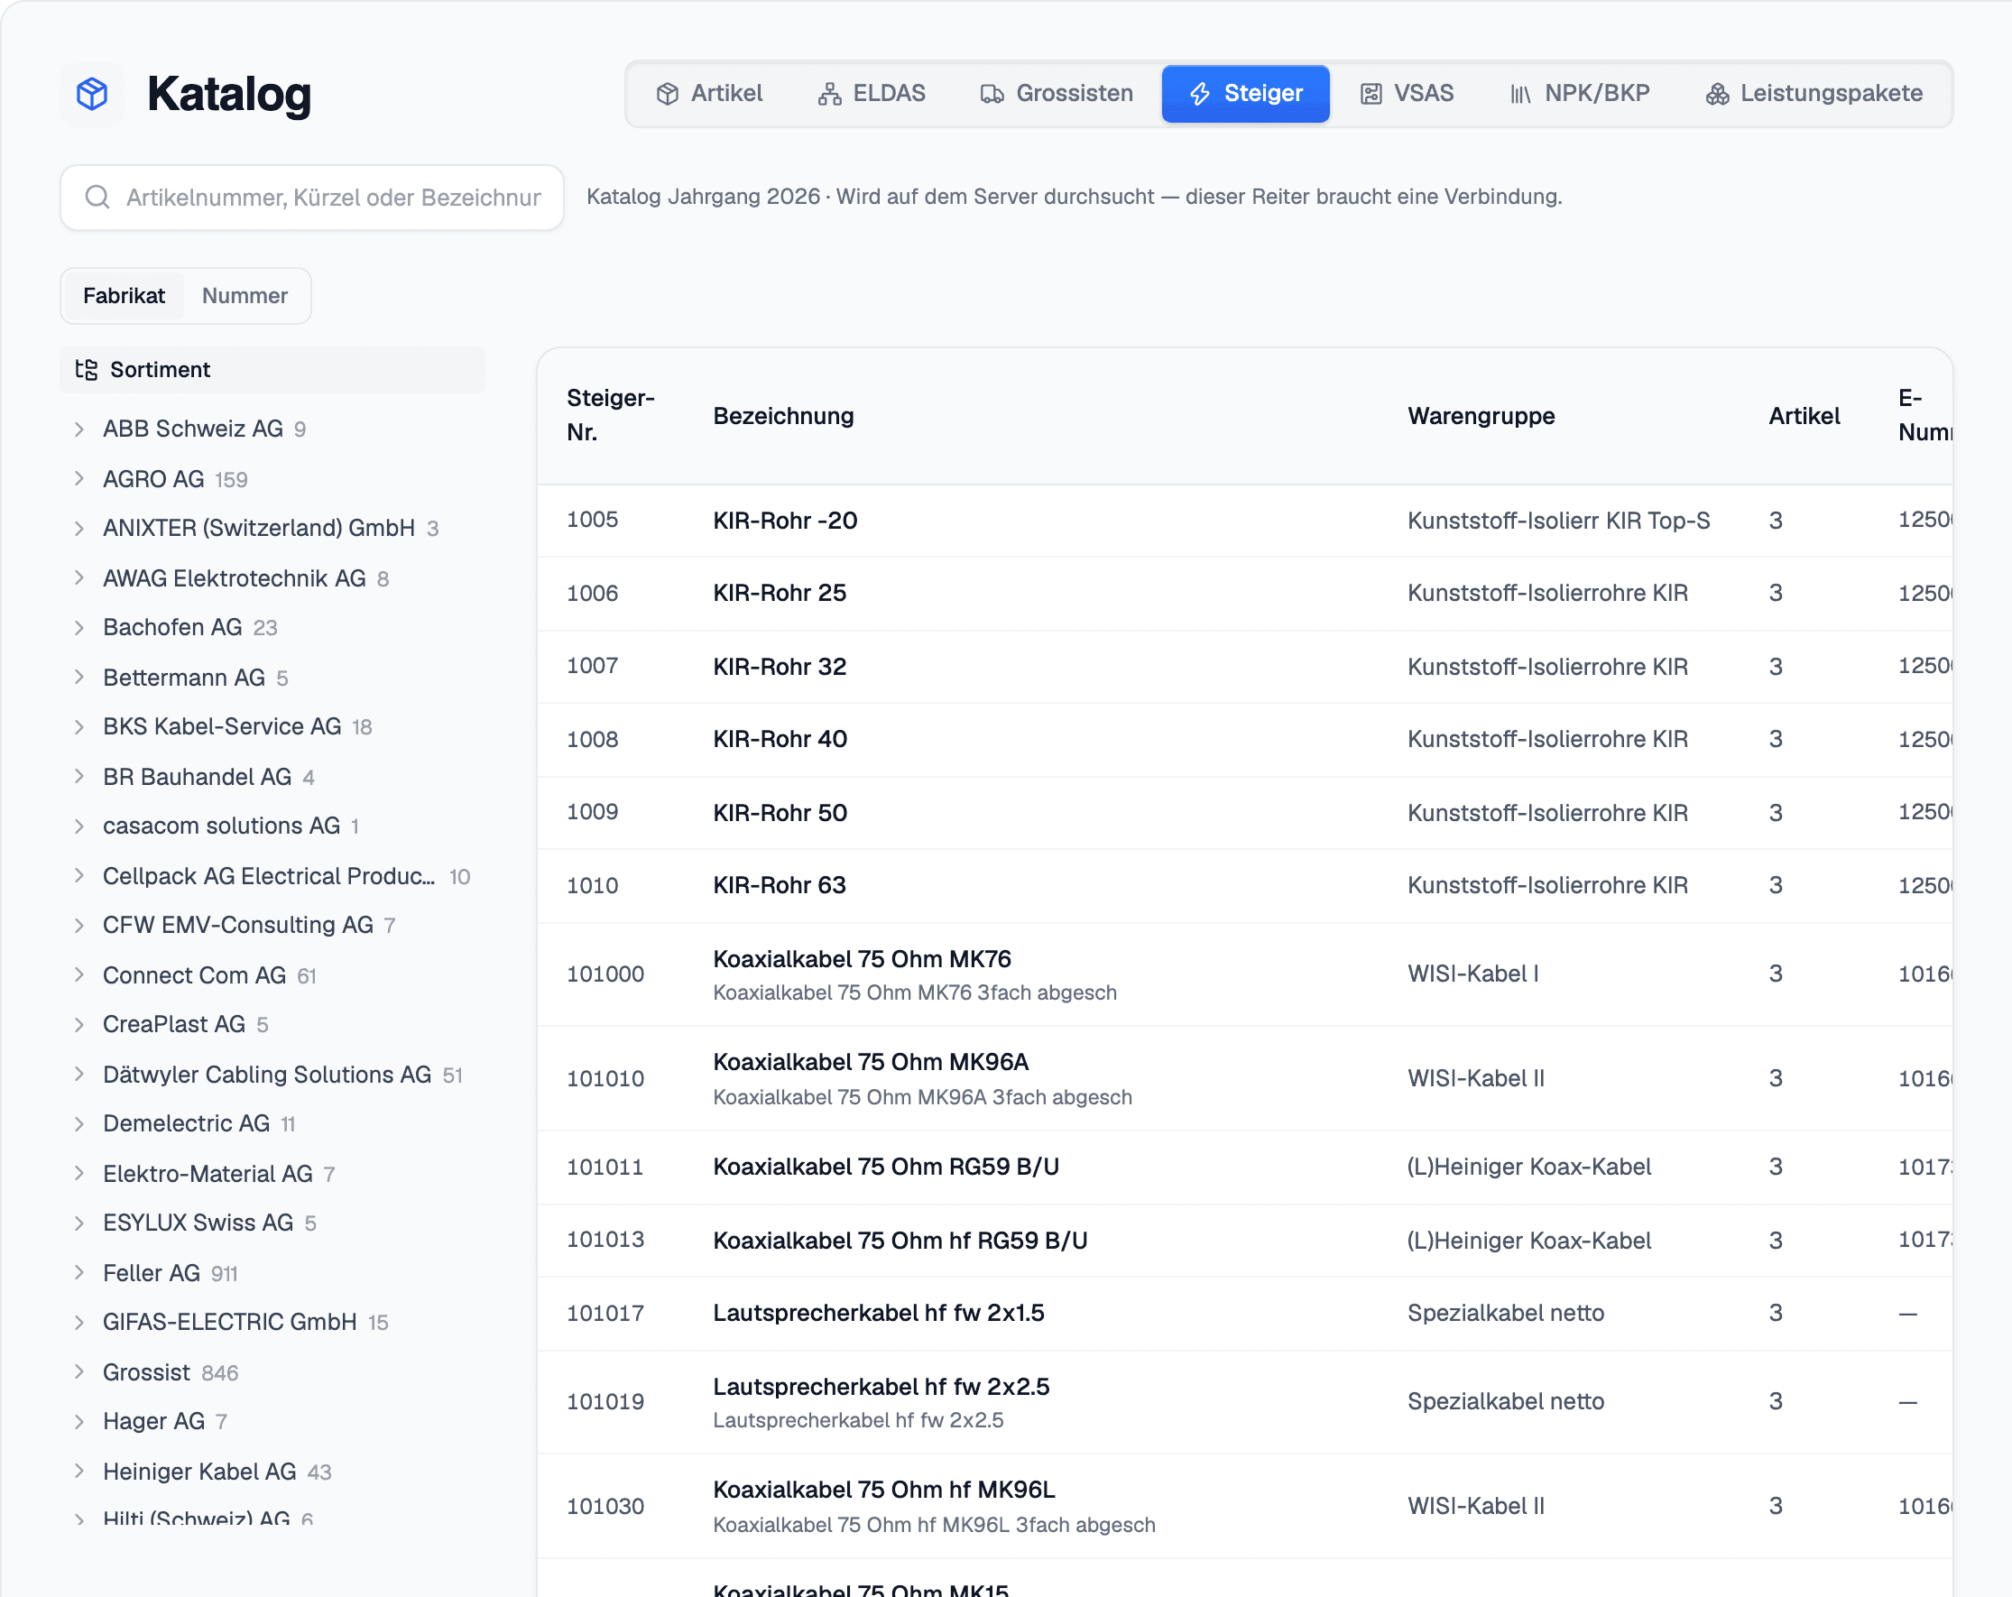Select Hager AG in the tree

[x=154, y=1422]
